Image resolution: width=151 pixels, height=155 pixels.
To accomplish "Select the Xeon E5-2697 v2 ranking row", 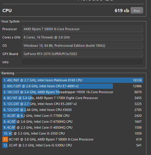I will click(x=73, y=104).
